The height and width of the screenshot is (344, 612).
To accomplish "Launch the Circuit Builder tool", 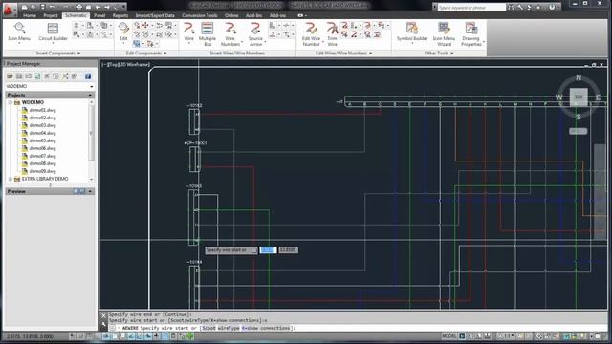I will point(53,32).
